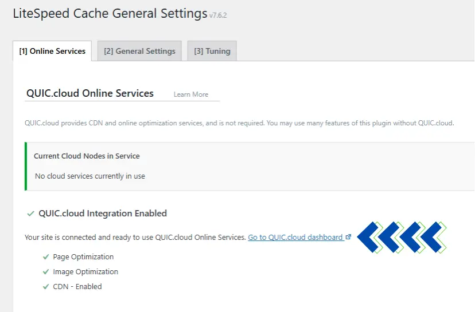Image resolution: width=475 pixels, height=312 pixels.
Task: Go to QUIC.cloud dashboard link
Action: tap(295, 237)
